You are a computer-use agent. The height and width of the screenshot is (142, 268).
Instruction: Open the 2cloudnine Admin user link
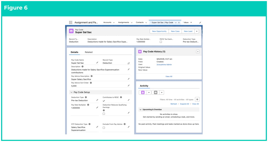164,64
